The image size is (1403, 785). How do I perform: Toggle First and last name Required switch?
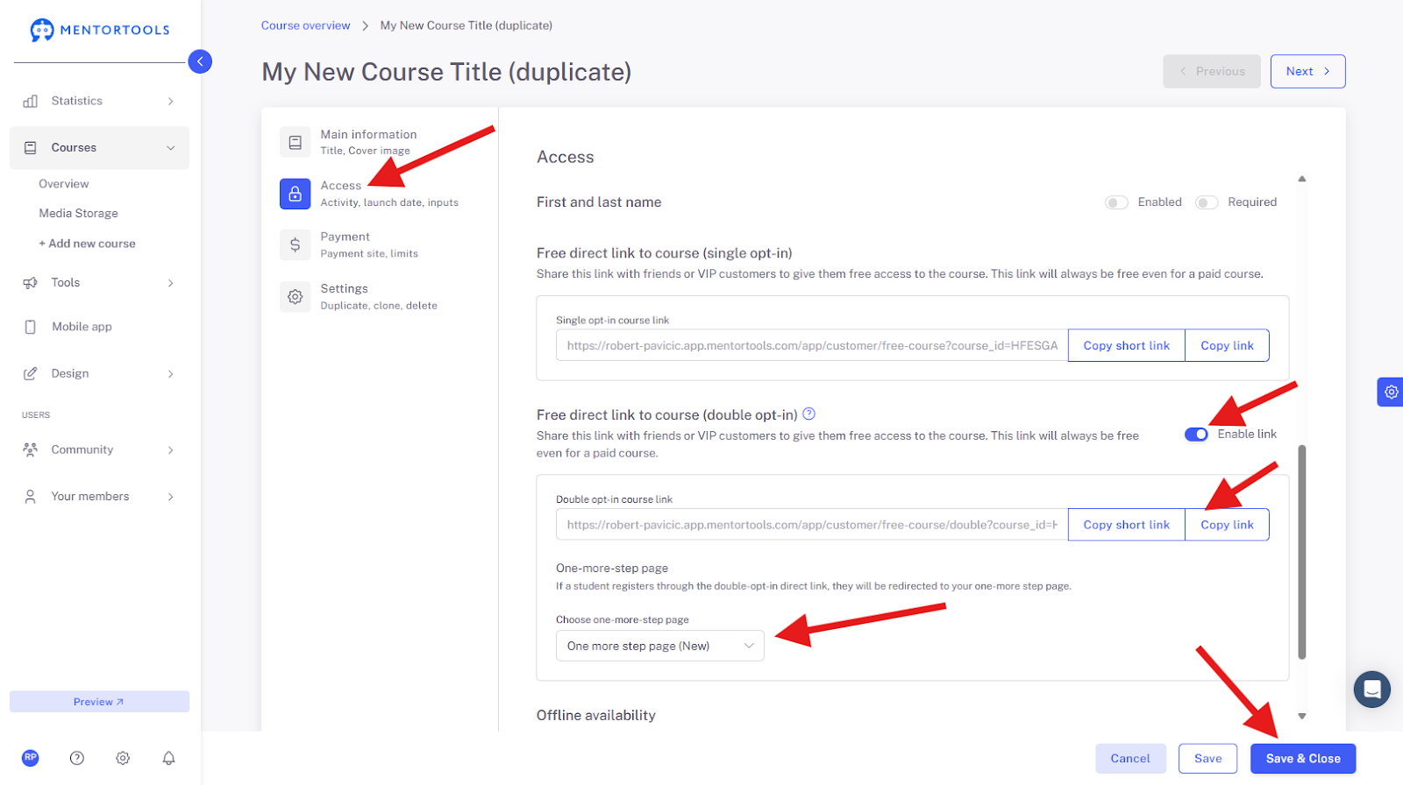[1207, 202]
